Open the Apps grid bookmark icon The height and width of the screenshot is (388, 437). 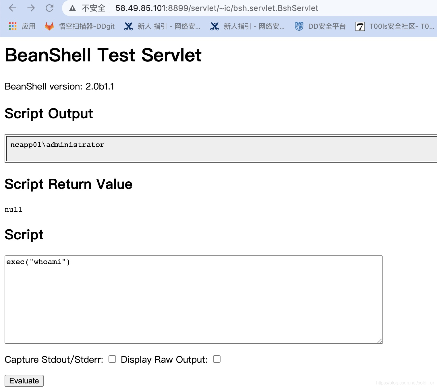tap(13, 26)
